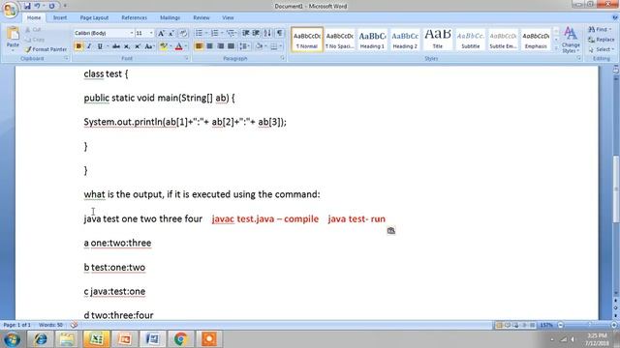Open the Font dialog launcher
The width and height of the screenshot is (620, 348).
187,58
